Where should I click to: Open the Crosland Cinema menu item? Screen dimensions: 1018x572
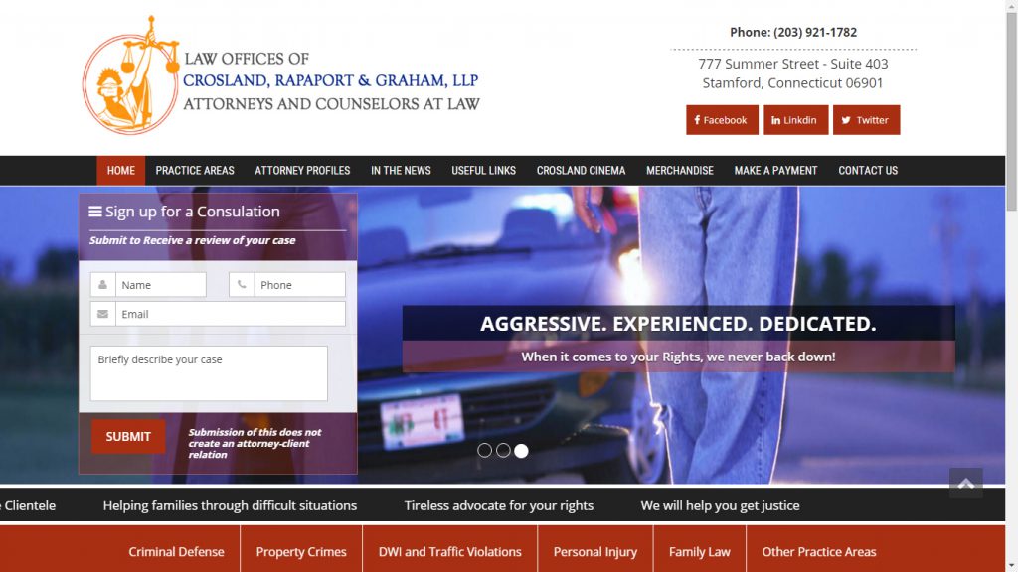pos(580,170)
